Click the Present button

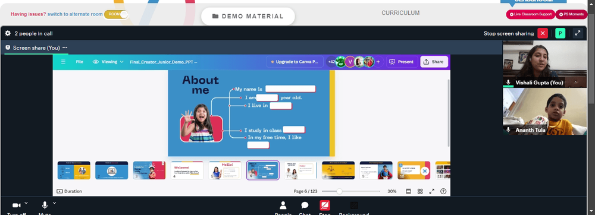tap(402, 62)
